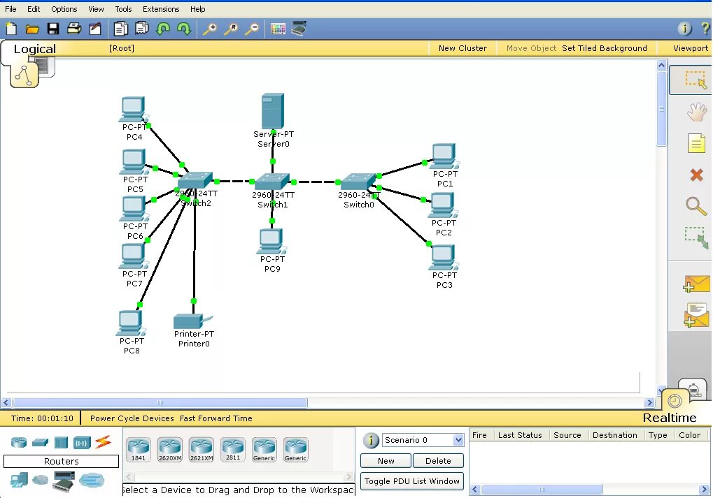713x498 pixels.
Task: Select the Delete tool (red X)
Action: (696, 175)
